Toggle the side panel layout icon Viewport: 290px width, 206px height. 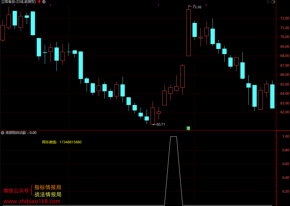pyautogui.click(x=273, y=2)
